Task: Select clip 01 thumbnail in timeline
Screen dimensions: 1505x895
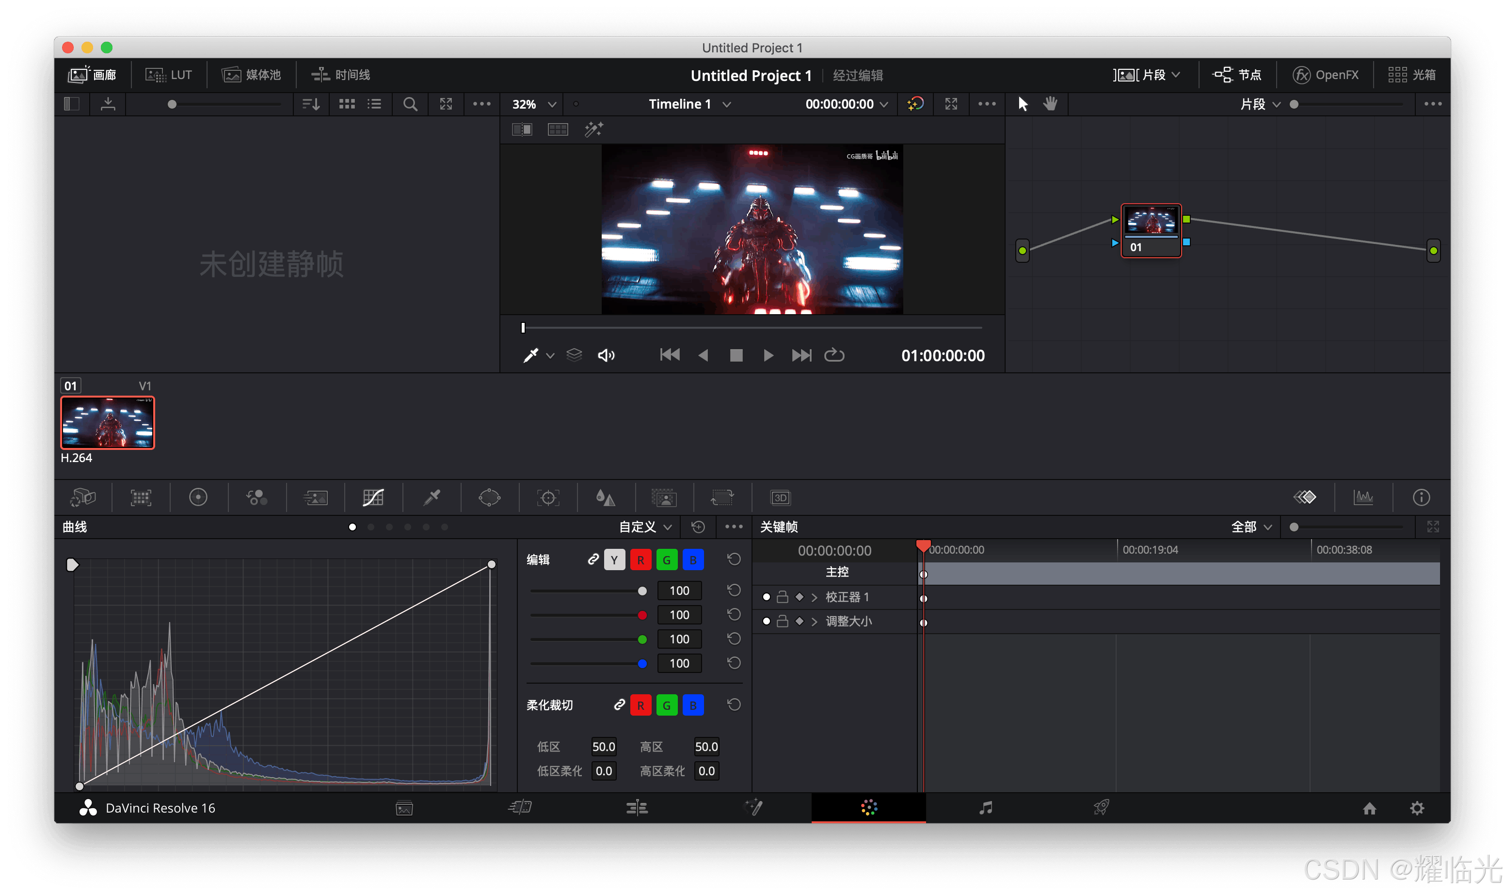Action: point(108,422)
